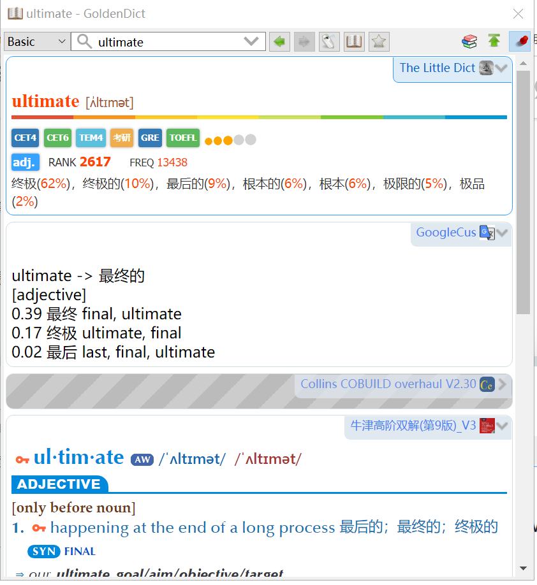Click the vertical scrollbar thumb
537x585 pixels.
(x=523, y=192)
